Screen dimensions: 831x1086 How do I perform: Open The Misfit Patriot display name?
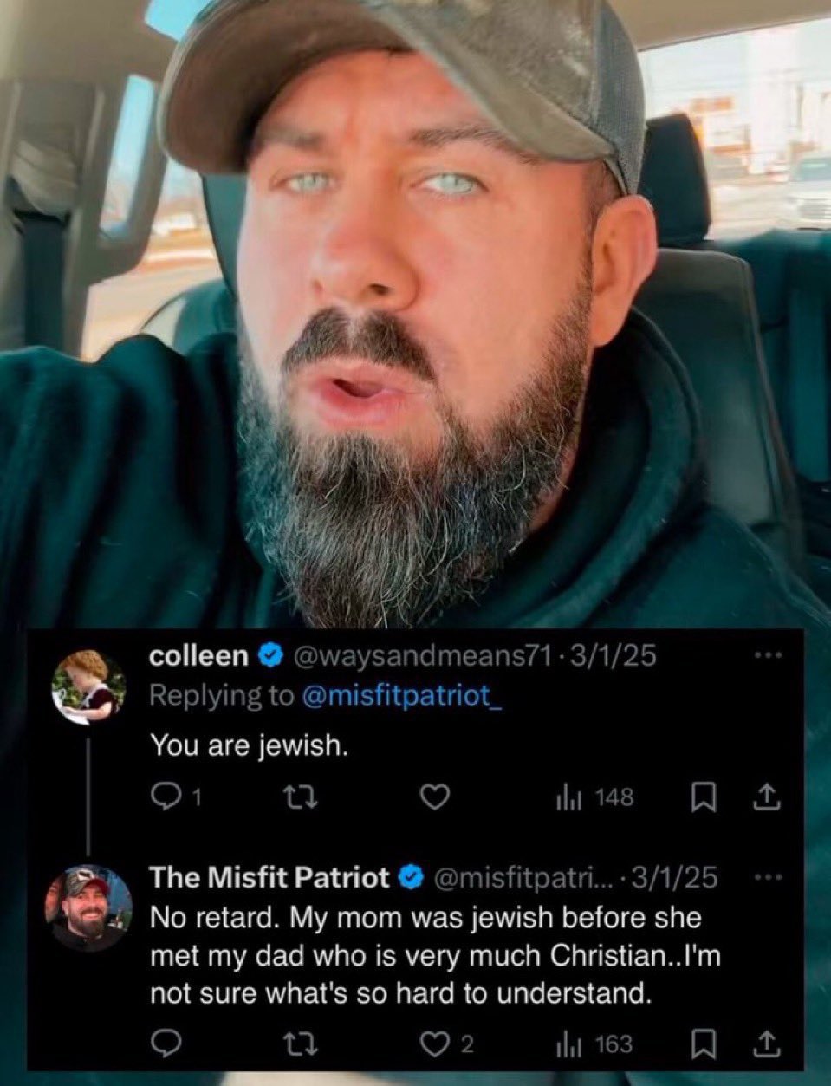270,879
